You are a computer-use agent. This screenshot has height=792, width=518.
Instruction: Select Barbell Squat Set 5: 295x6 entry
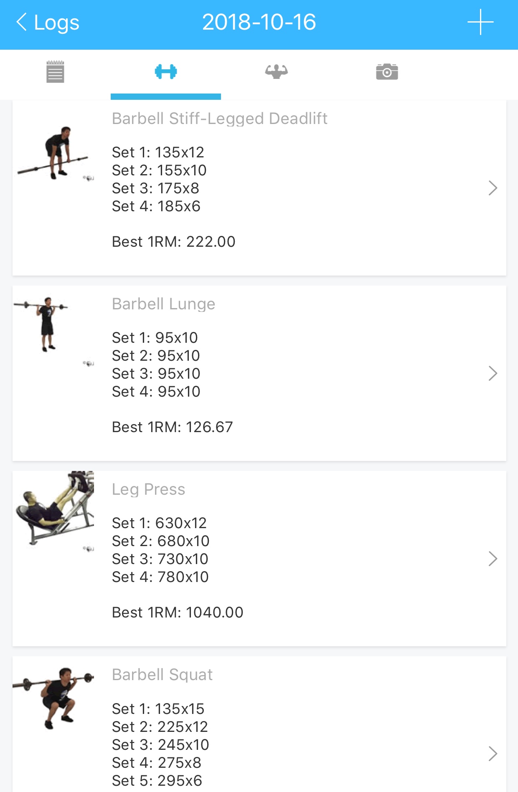pyautogui.click(x=157, y=781)
